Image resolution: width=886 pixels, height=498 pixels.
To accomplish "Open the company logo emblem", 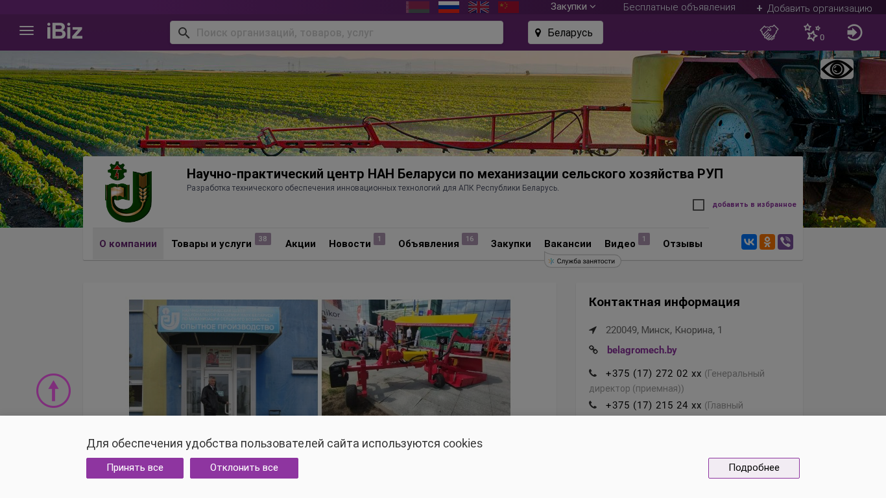I will (128, 192).
